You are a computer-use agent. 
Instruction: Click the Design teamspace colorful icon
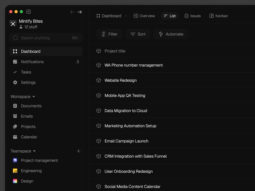point(15,181)
